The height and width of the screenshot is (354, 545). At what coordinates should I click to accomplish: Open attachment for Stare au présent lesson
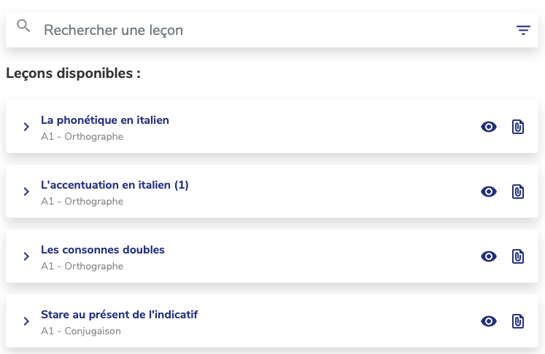[x=518, y=321]
